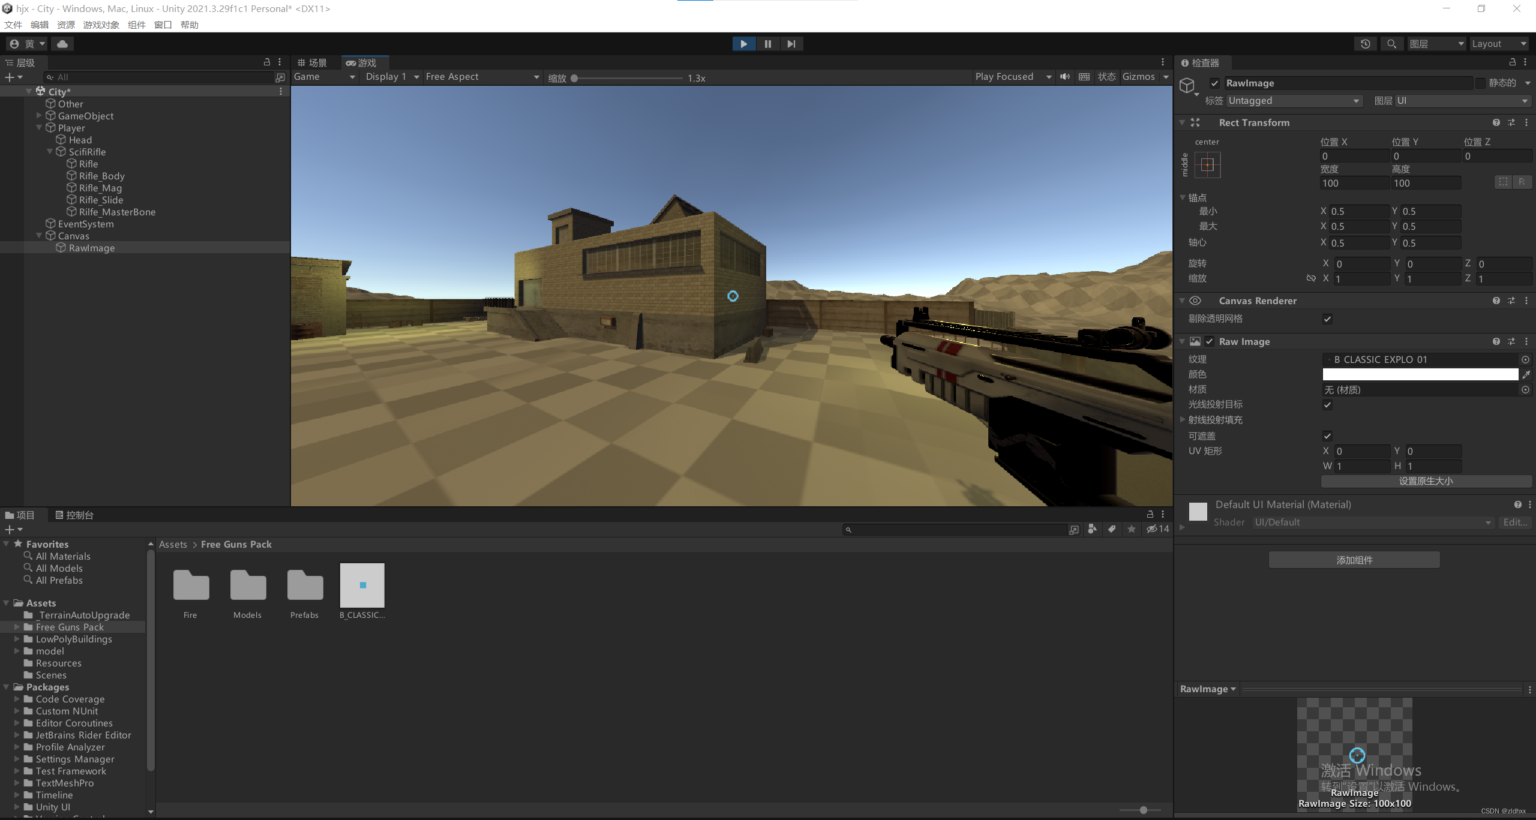The image size is (1536, 820).
Task: Toggle the RawImage active checkbox
Action: click(1214, 83)
